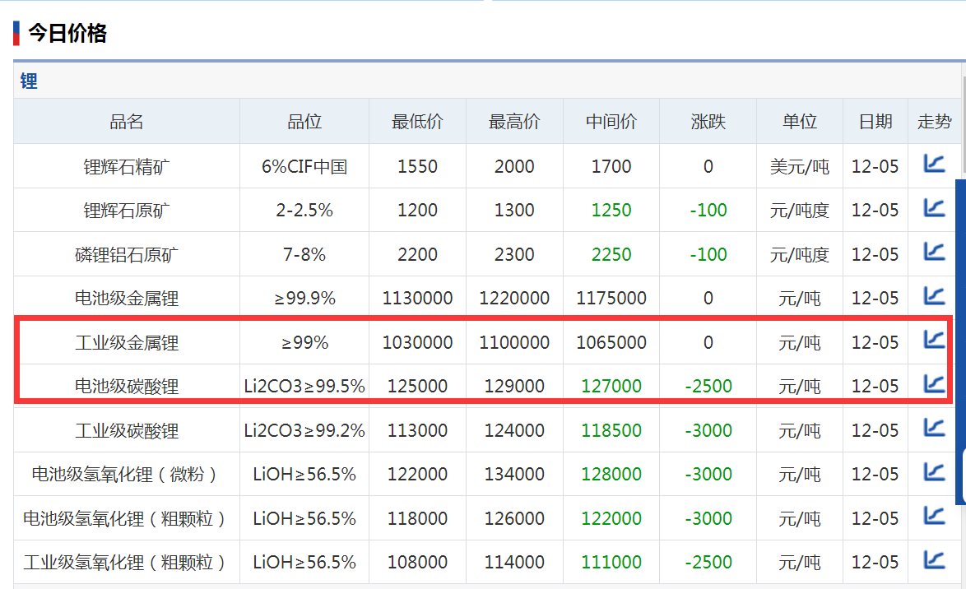Click the Li2CO3≥99.5% grade cell
Image resolution: width=966 pixels, height=589 pixels.
pos(304,387)
